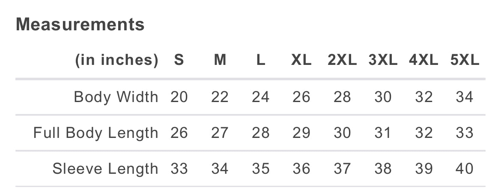This screenshot has height=190, width=501.
Task: Click the 4XL column header
Action: tap(423, 60)
